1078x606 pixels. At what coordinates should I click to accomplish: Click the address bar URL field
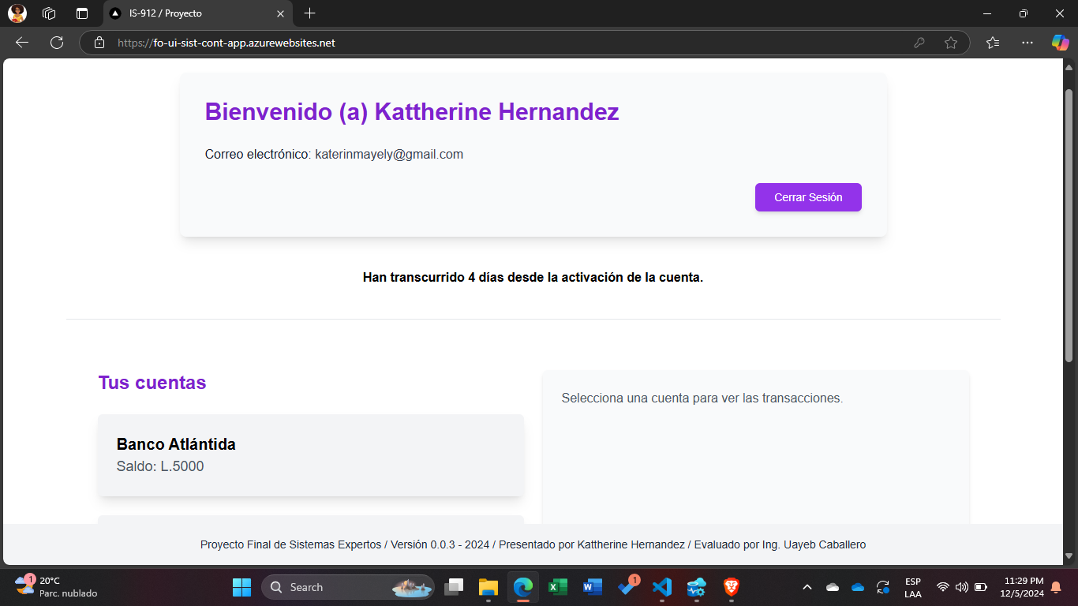click(x=505, y=43)
